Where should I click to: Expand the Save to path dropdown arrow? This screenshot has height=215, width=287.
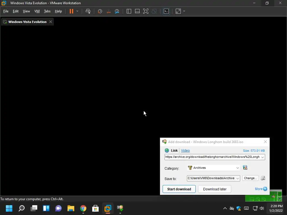point(238,178)
